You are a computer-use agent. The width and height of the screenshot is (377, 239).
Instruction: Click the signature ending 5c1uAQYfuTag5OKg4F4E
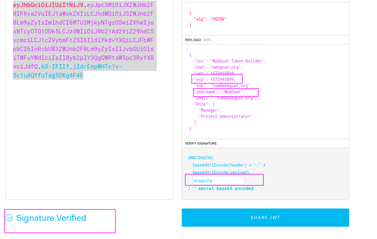coord(48,75)
